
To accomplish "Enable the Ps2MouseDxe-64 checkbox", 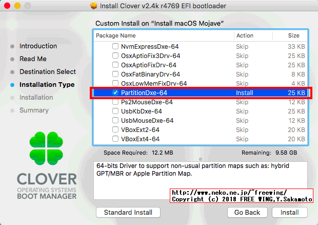I will point(115,102).
